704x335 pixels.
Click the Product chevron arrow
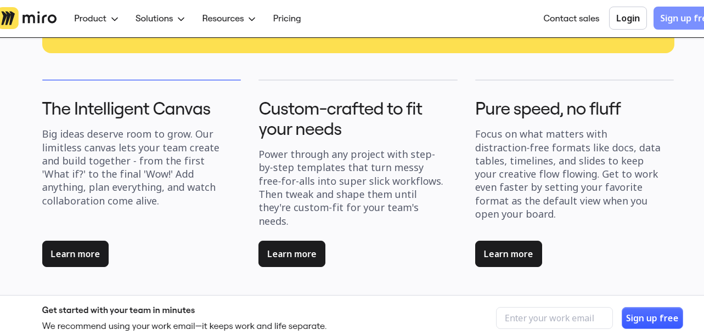click(x=115, y=19)
